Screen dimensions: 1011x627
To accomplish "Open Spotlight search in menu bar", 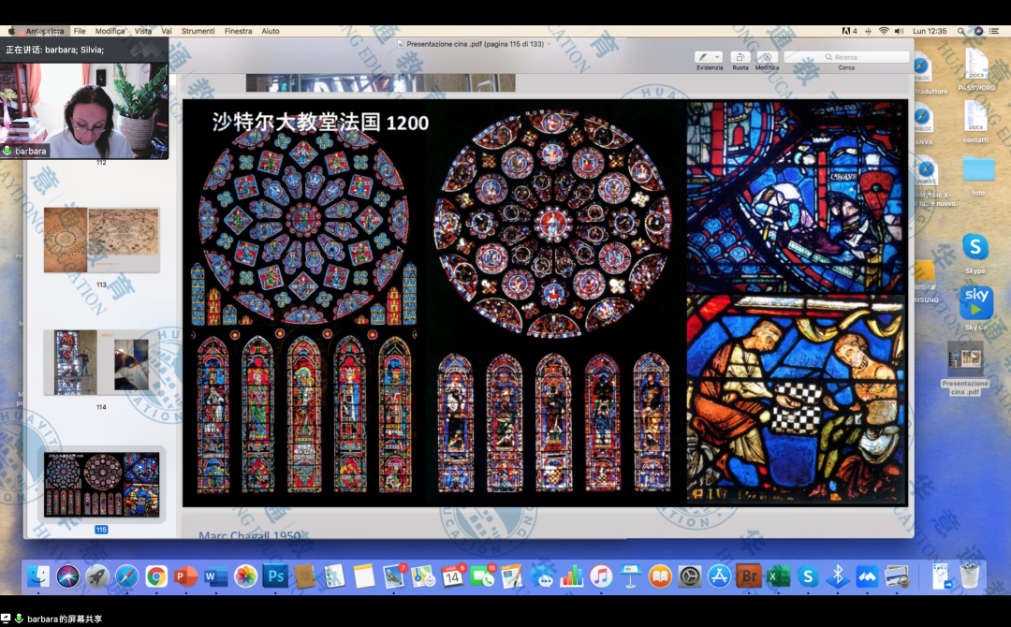I will pyautogui.click(x=960, y=31).
